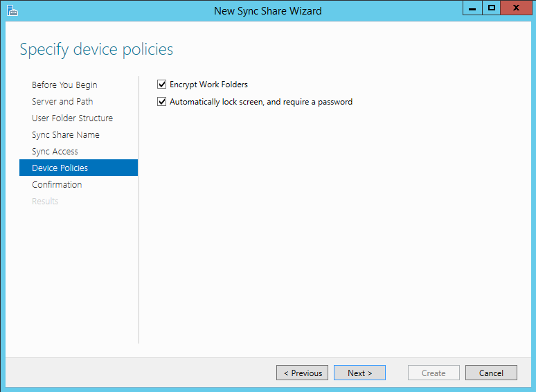Proceed with the Next button
Viewport: 536px width, 392px height.
pos(359,373)
